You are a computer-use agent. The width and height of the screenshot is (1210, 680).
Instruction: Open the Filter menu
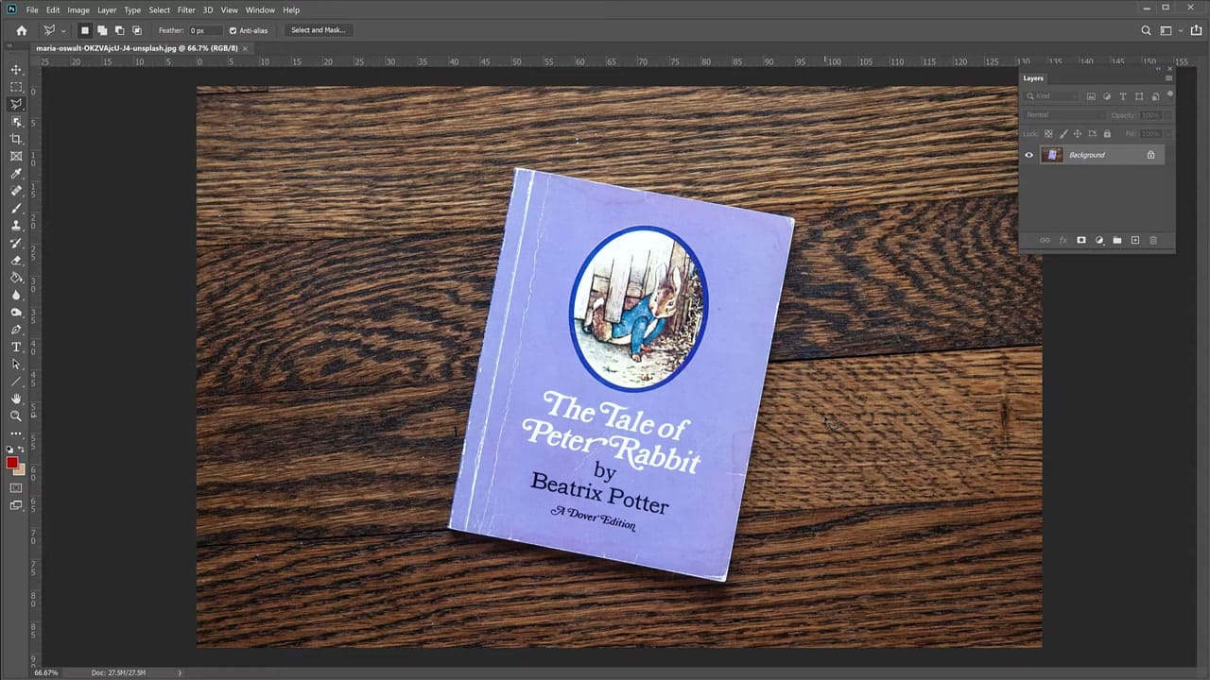(x=186, y=10)
